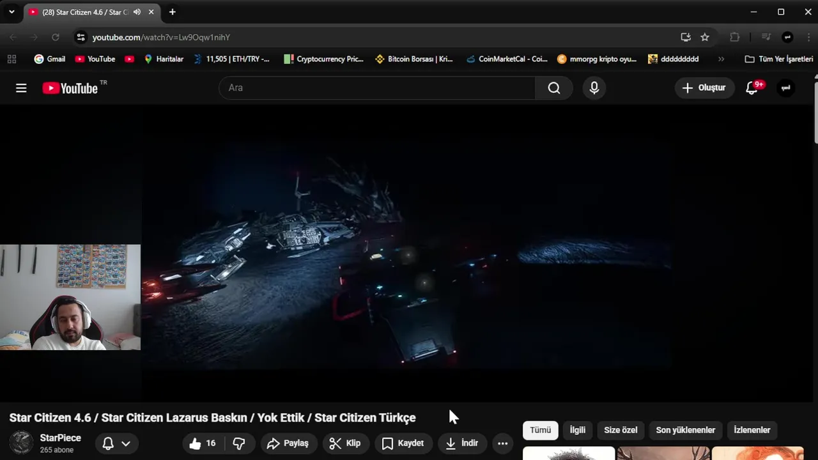Open the media controls icon in Chrome toolbar

(766, 37)
